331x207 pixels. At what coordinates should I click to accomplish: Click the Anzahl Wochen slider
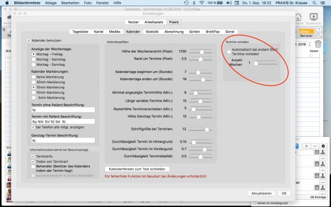point(265,63)
